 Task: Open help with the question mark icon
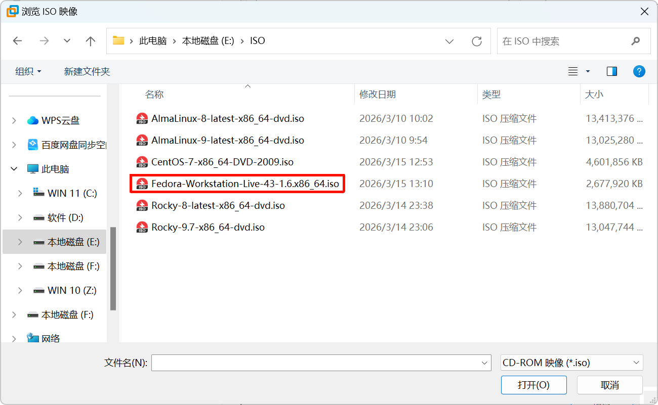tap(639, 71)
